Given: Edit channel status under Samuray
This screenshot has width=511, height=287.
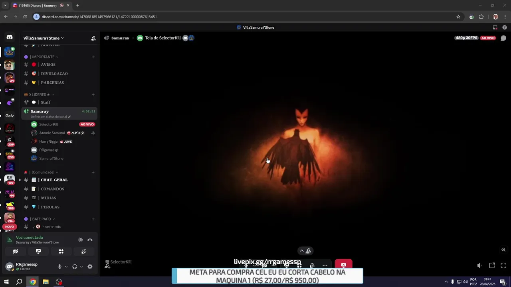Looking at the screenshot, I should coord(51,117).
